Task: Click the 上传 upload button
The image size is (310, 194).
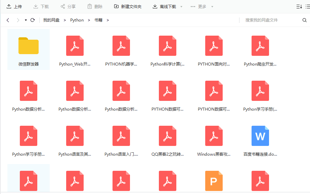Action: pos(14,6)
